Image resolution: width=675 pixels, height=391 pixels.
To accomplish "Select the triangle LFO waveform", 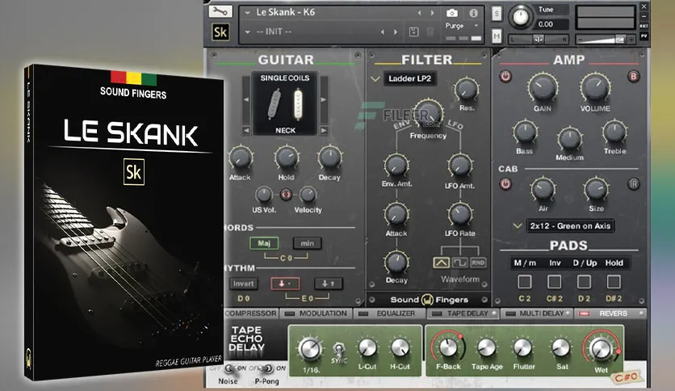I will pyautogui.click(x=441, y=263).
